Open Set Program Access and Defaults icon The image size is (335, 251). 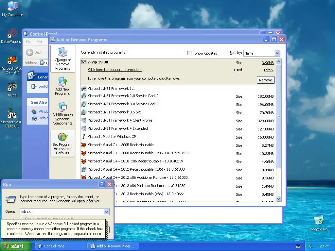tap(62, 143)
